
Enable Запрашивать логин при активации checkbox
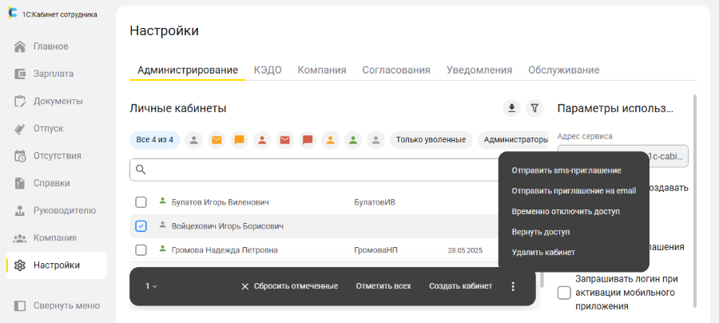(563, 293)
